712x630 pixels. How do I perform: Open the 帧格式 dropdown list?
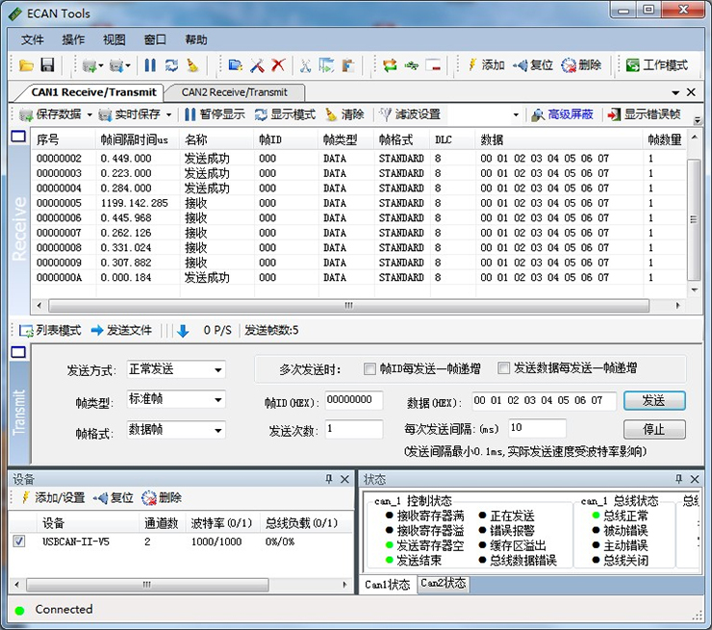(x=218, y=430)
